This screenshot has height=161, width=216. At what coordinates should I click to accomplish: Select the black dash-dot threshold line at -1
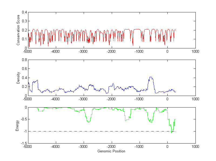pos(108,131)
